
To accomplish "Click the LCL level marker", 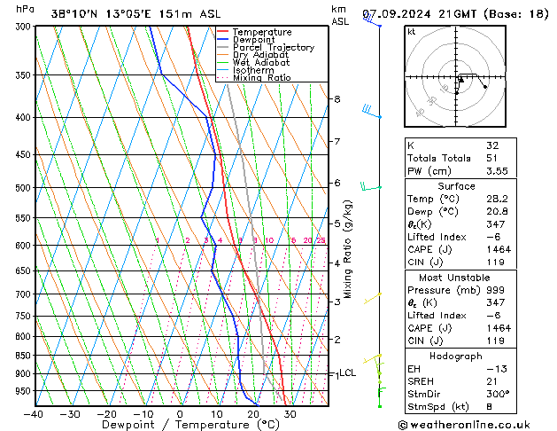I will click(347, 373).
